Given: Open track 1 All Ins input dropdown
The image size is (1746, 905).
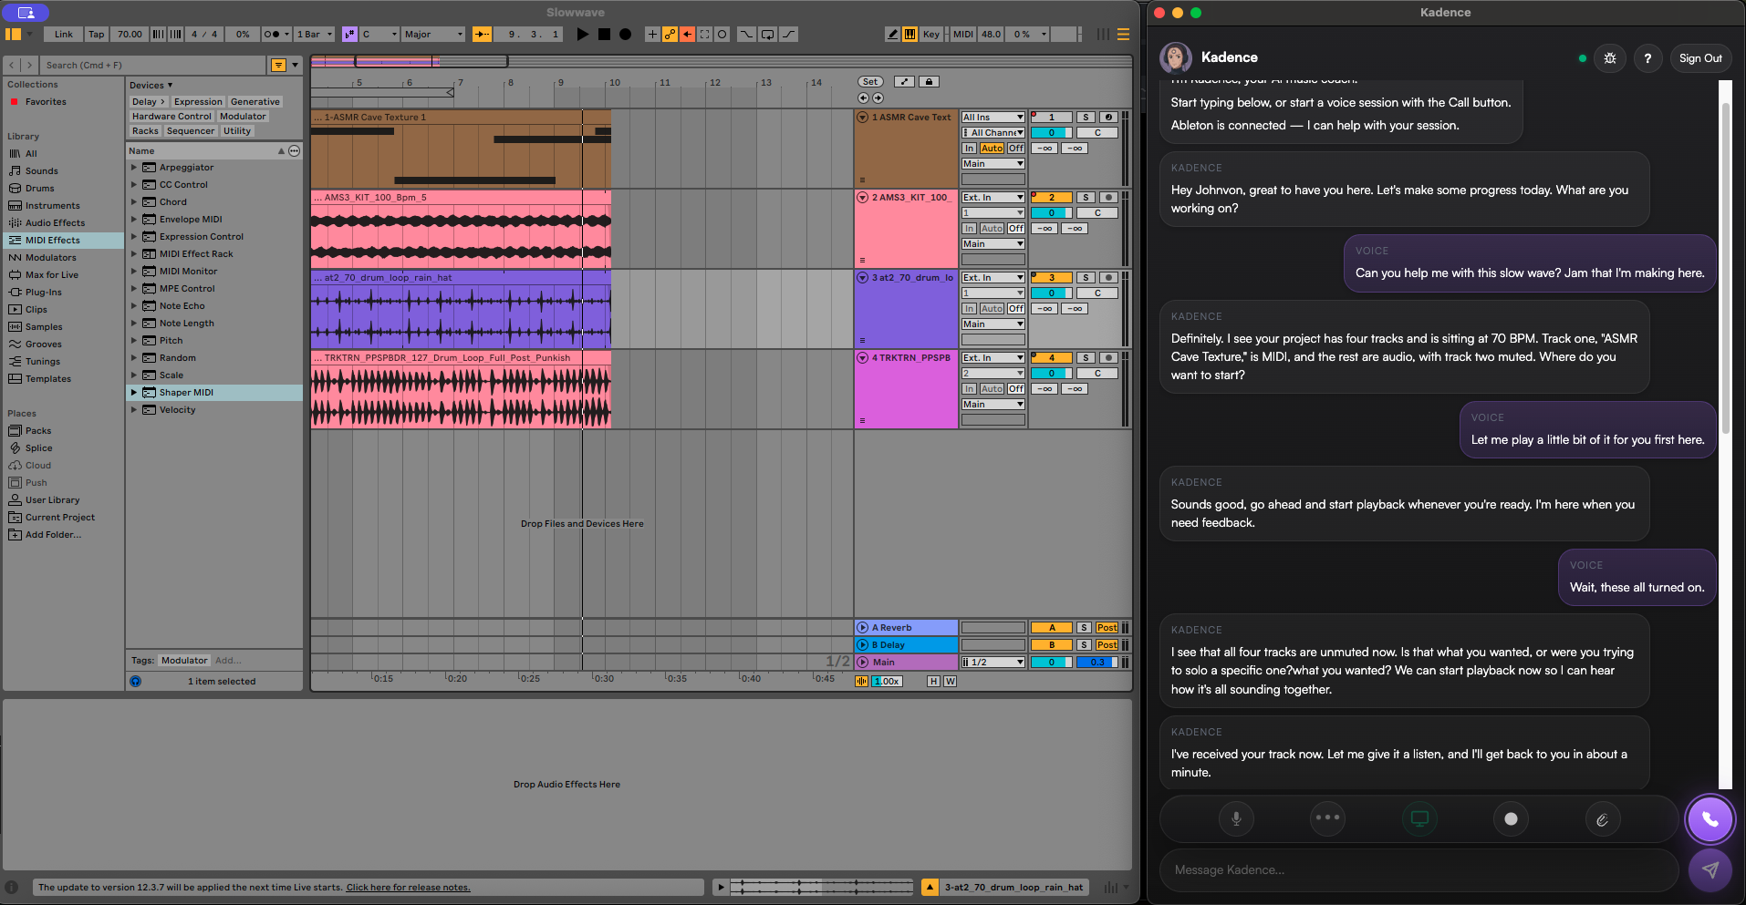Looking at the screenshot, I should (x=993, y=118).
